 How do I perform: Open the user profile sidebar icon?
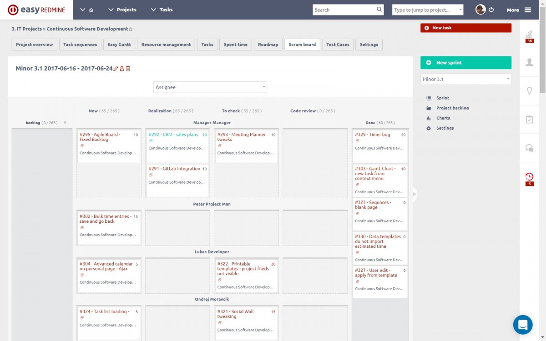(530, 62)
